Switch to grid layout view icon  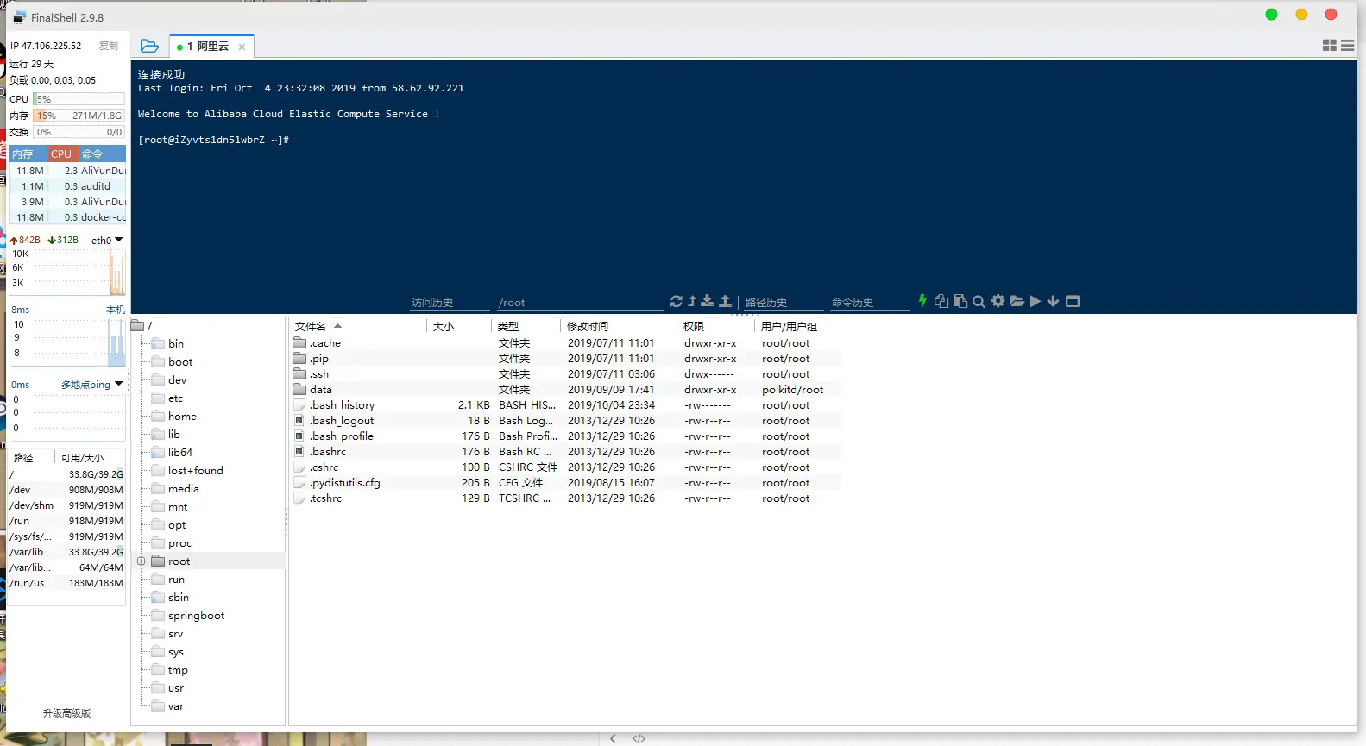tap(1330, 45)
